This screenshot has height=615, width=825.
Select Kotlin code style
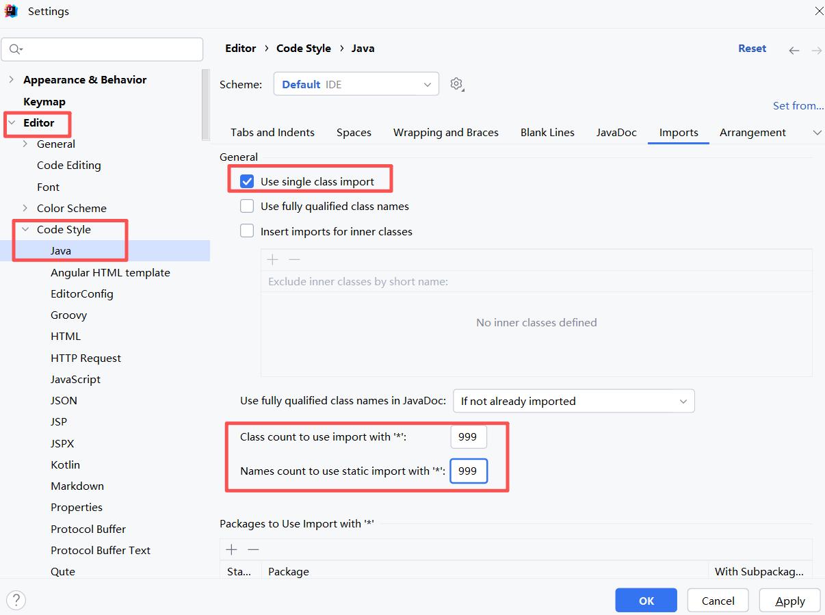click(65, 464)
